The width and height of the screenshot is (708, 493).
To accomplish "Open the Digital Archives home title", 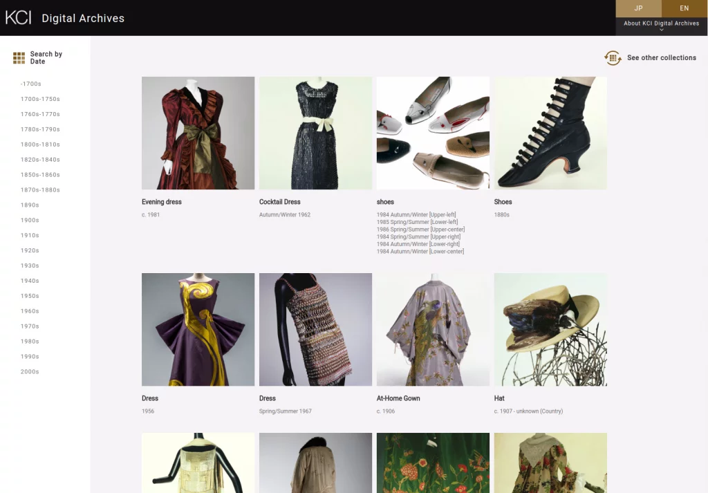I will click(83, 19).
